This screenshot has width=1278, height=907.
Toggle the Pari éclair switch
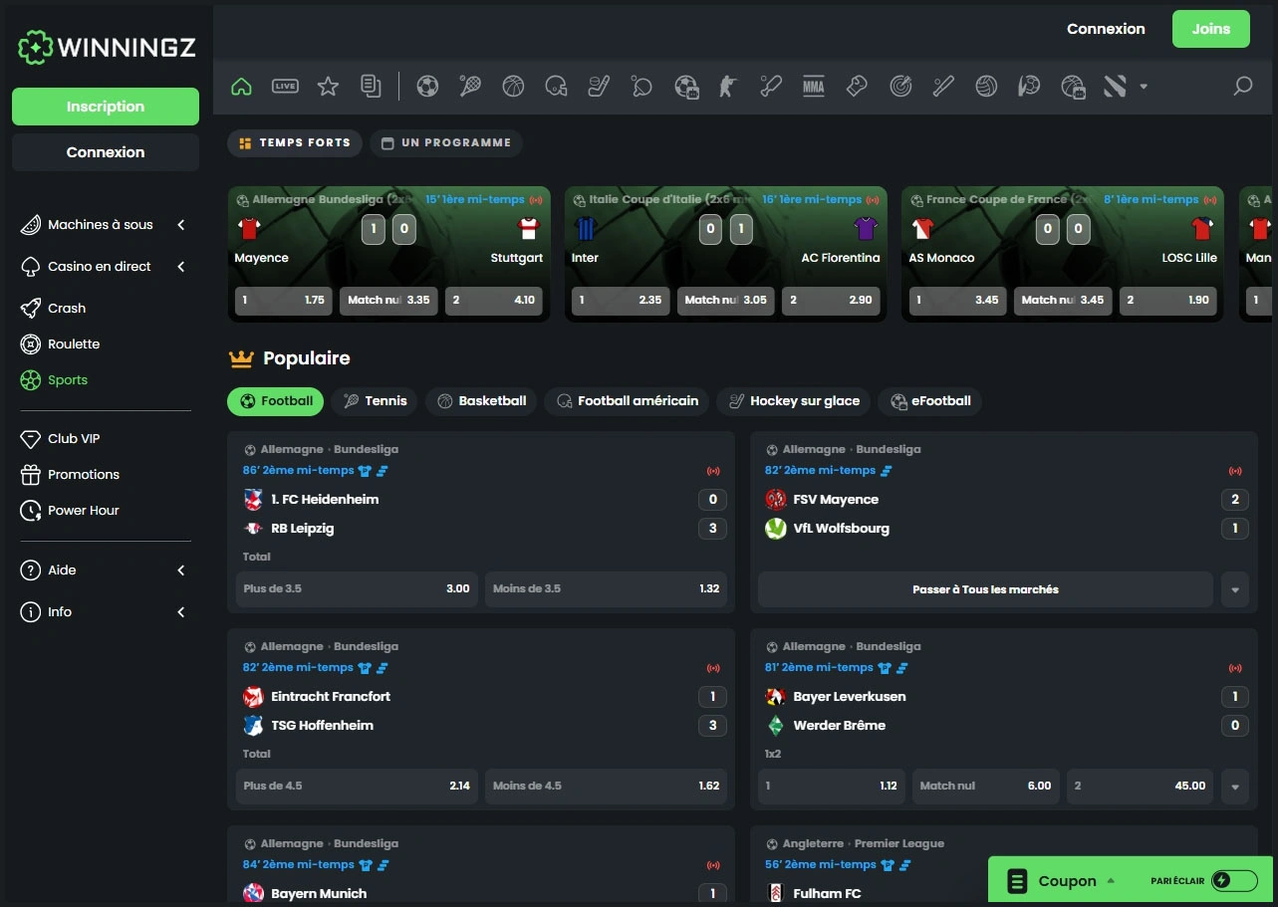1234,880
